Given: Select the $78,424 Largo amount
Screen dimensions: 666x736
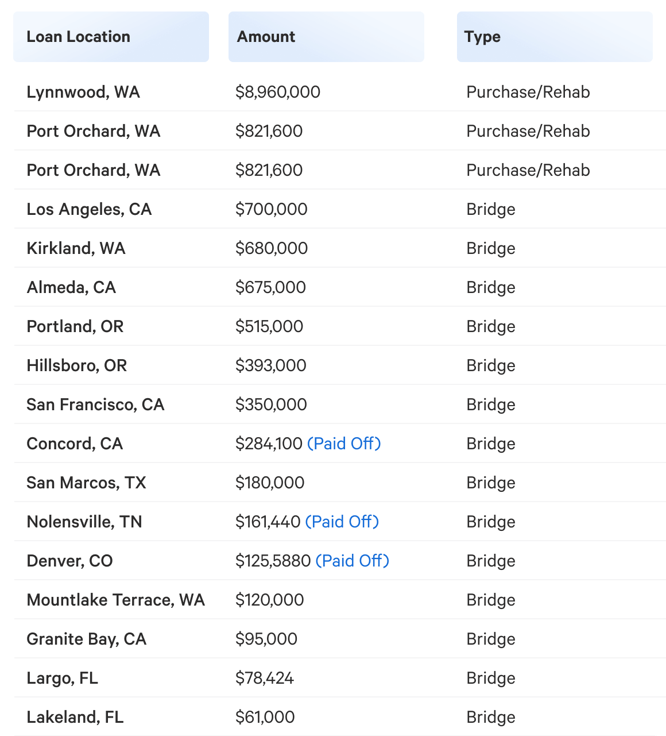Looking at the screenshot, I should point(265,678).
